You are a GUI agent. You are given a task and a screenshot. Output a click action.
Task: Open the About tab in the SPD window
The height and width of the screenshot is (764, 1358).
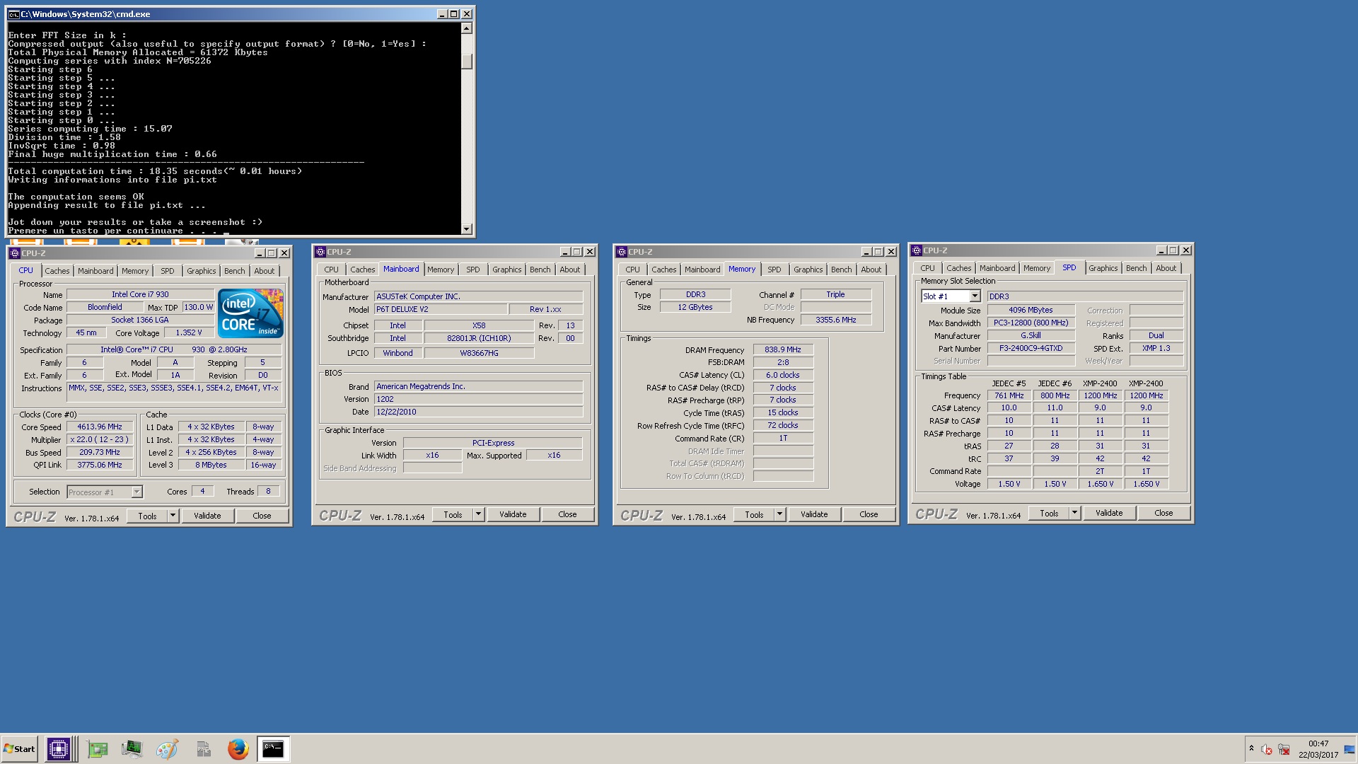[1166, 268]
